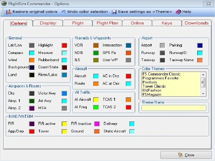The height and width of the screenshot is (161, 215).
Task: Select FS Commander Classic theme
Action: click(171, 74)
